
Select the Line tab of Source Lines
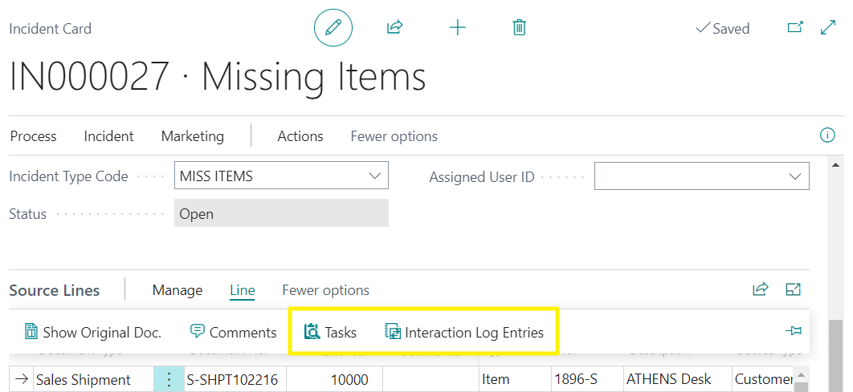click(242, 290)
